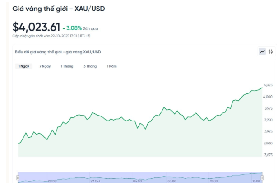Click the left handle of the range navigator

point(18,179)
